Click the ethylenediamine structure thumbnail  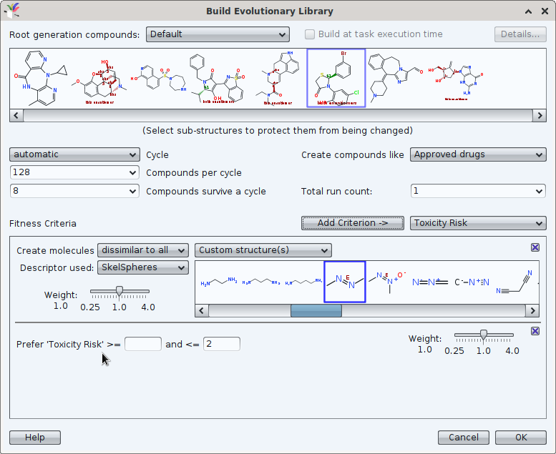(218, 283)
